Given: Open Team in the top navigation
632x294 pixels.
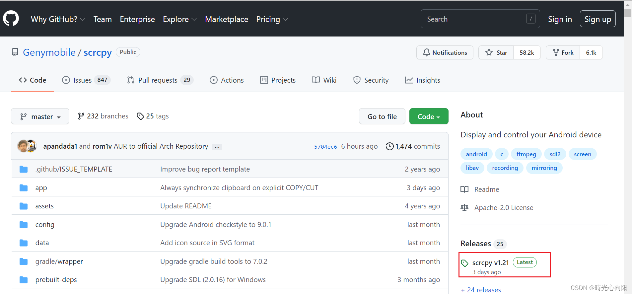Looking at the screenshot, I should [103, 19].
